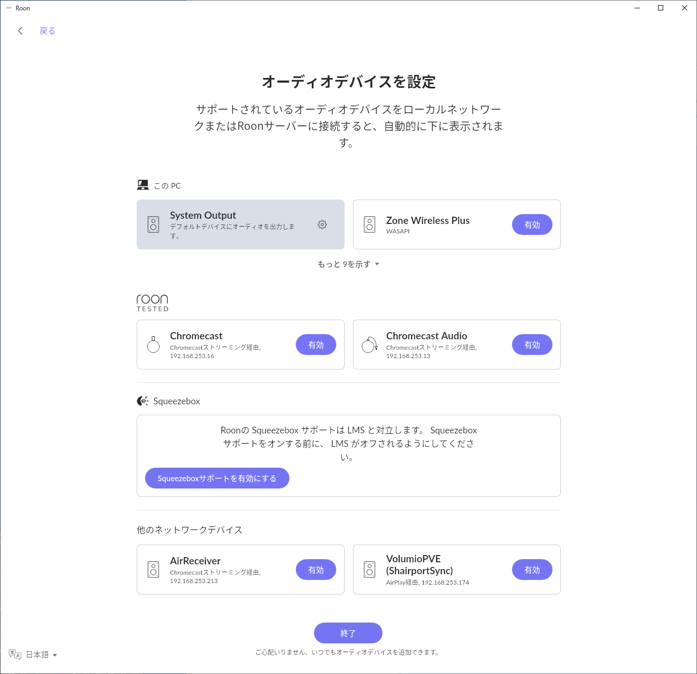Enable Zone Wireless Plus with 有効 button
The image size is (697, 674).
coord(532,224)
